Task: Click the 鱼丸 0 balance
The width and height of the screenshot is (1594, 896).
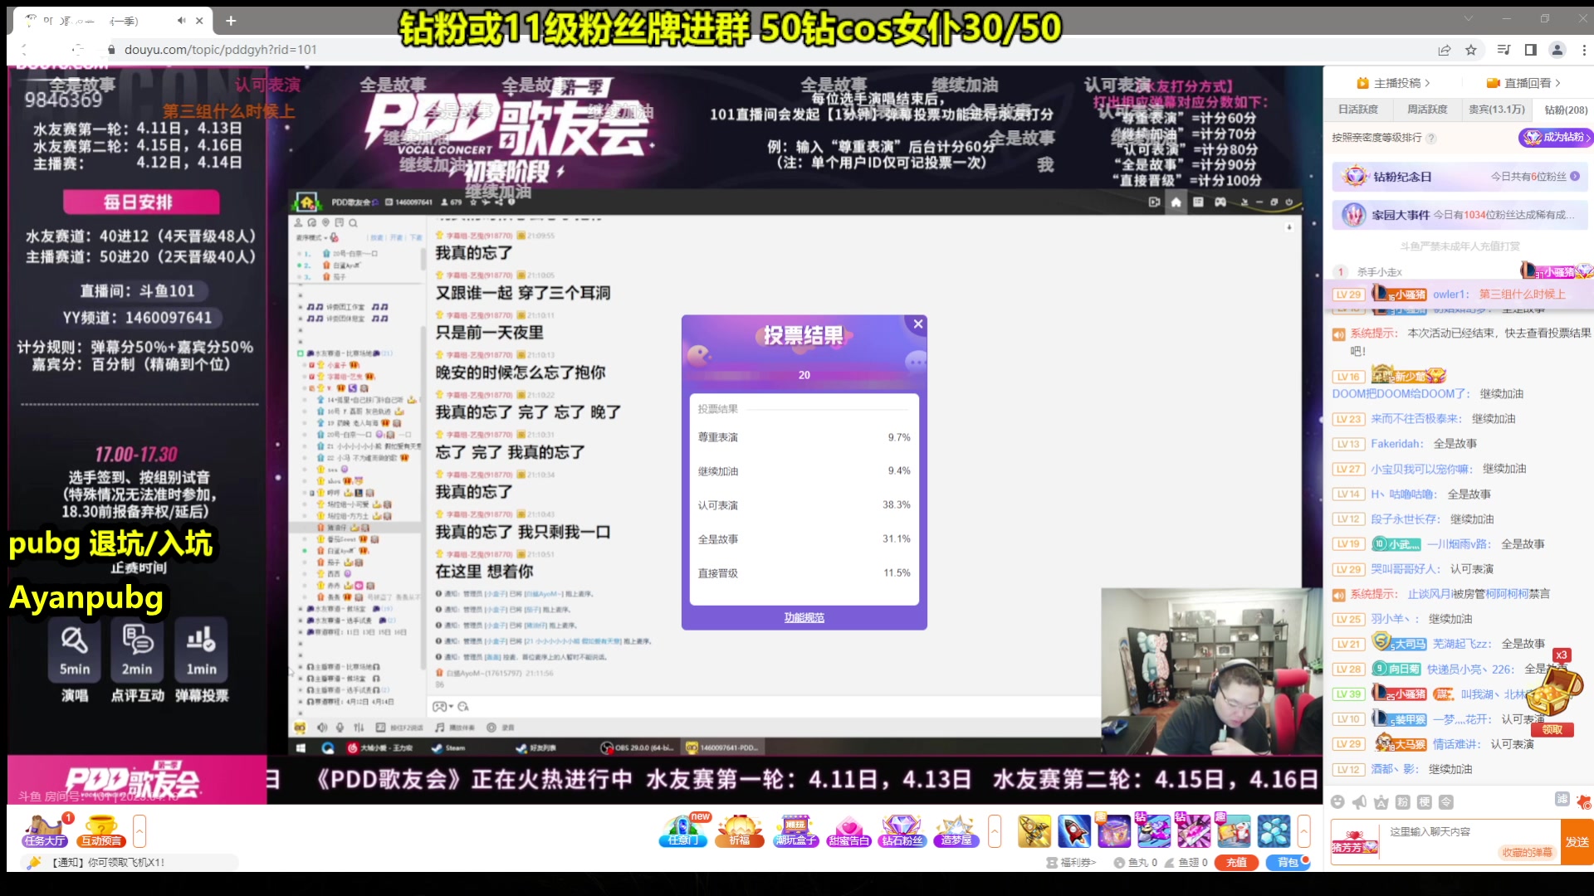Action: 1136,863
